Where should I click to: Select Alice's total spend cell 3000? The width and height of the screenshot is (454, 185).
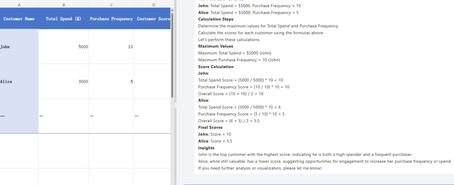point(64,81)
